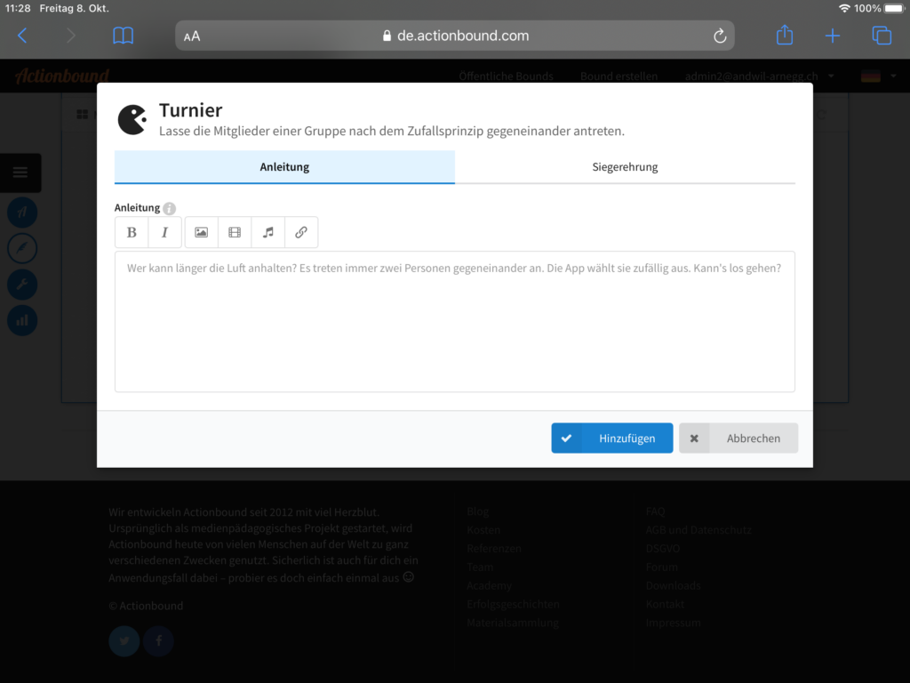This screenshot has width=910, height=683.
Task: Click the Hinzufügen button
Action: click(611, 438)
